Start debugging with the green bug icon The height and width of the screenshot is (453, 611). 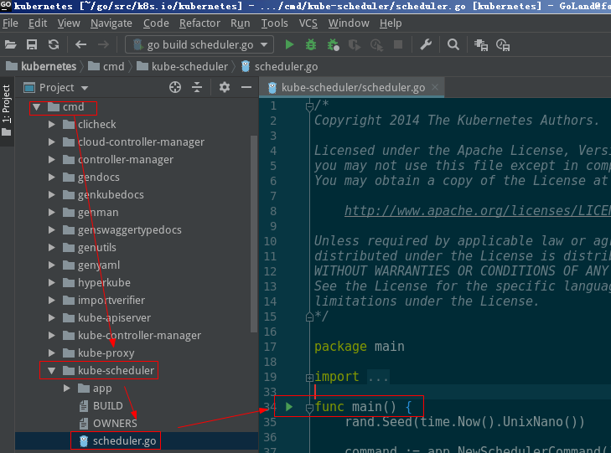pos(311,44)
